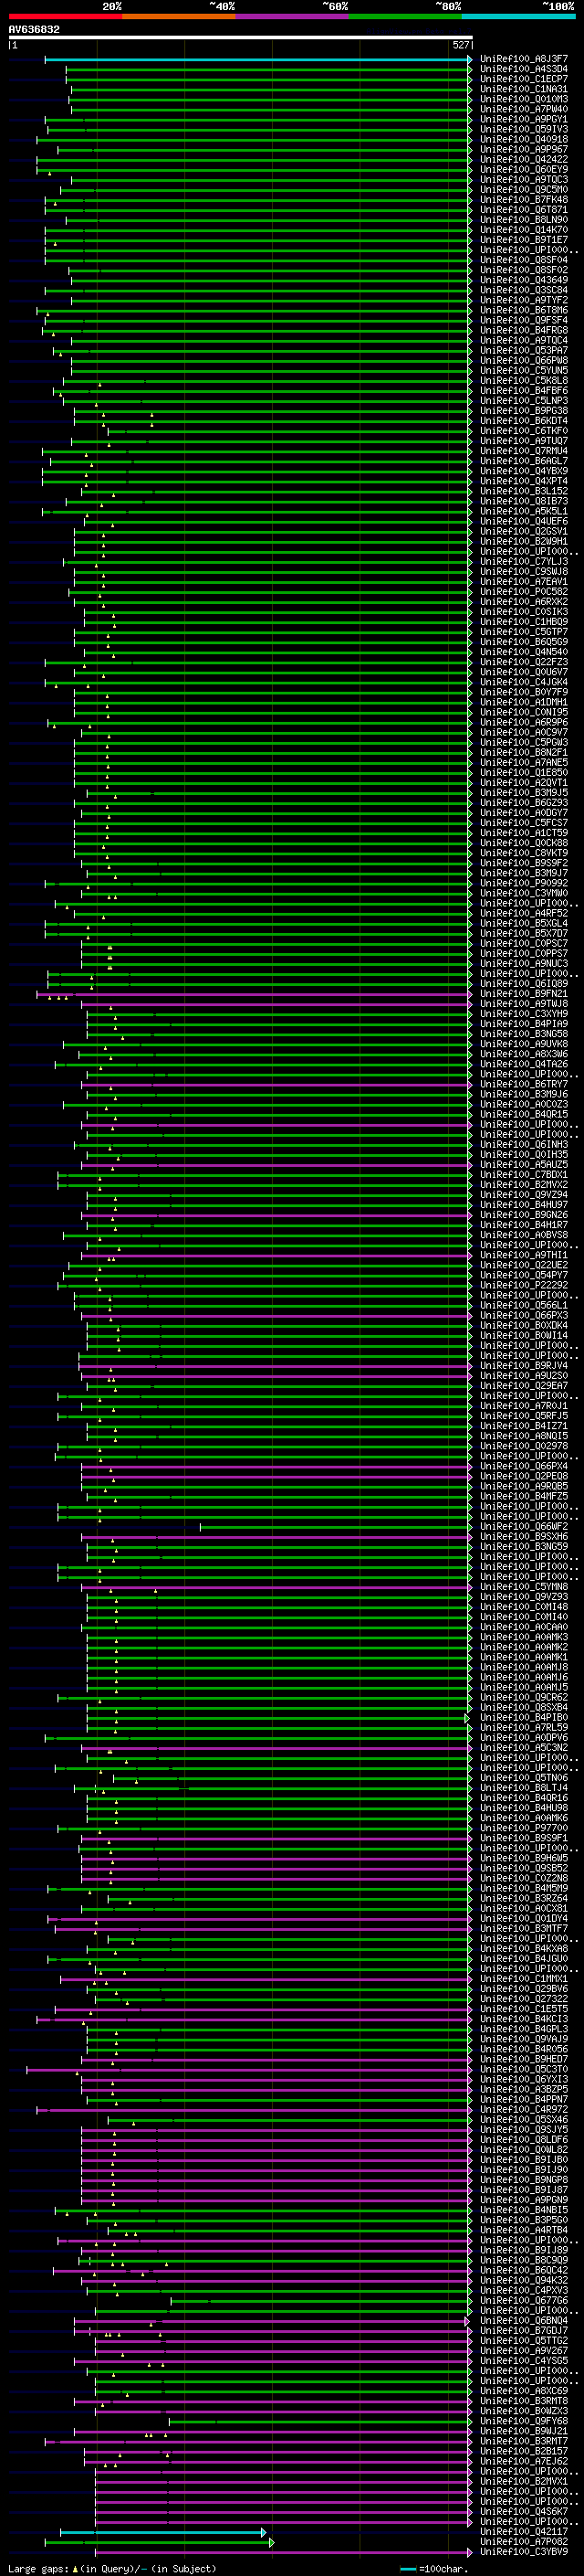584x2576 pixels.
Task: Select label UniRef100_B9PG38
Action: point(523,410)
